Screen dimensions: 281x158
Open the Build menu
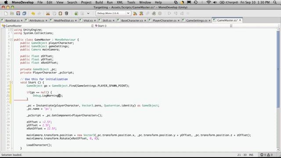point(99,2)
